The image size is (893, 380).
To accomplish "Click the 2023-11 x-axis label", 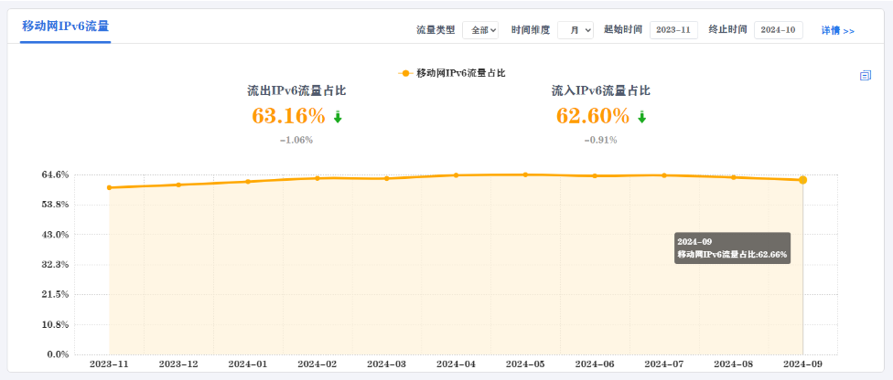I will click(110, 364).
